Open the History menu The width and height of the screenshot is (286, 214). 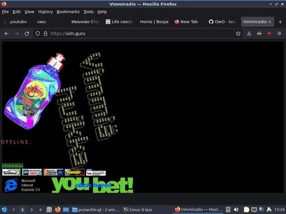coord(46,12)
